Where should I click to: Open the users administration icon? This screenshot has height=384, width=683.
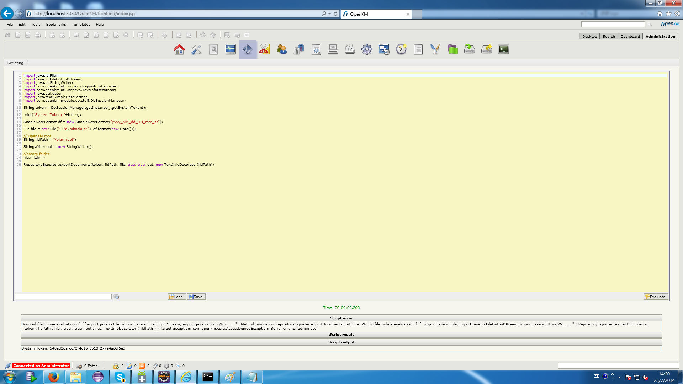coord(282,49)
